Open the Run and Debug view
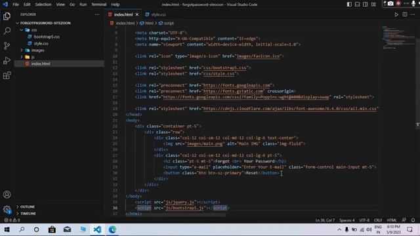Viewport: 420px width, 236px height. coord(7,60)
